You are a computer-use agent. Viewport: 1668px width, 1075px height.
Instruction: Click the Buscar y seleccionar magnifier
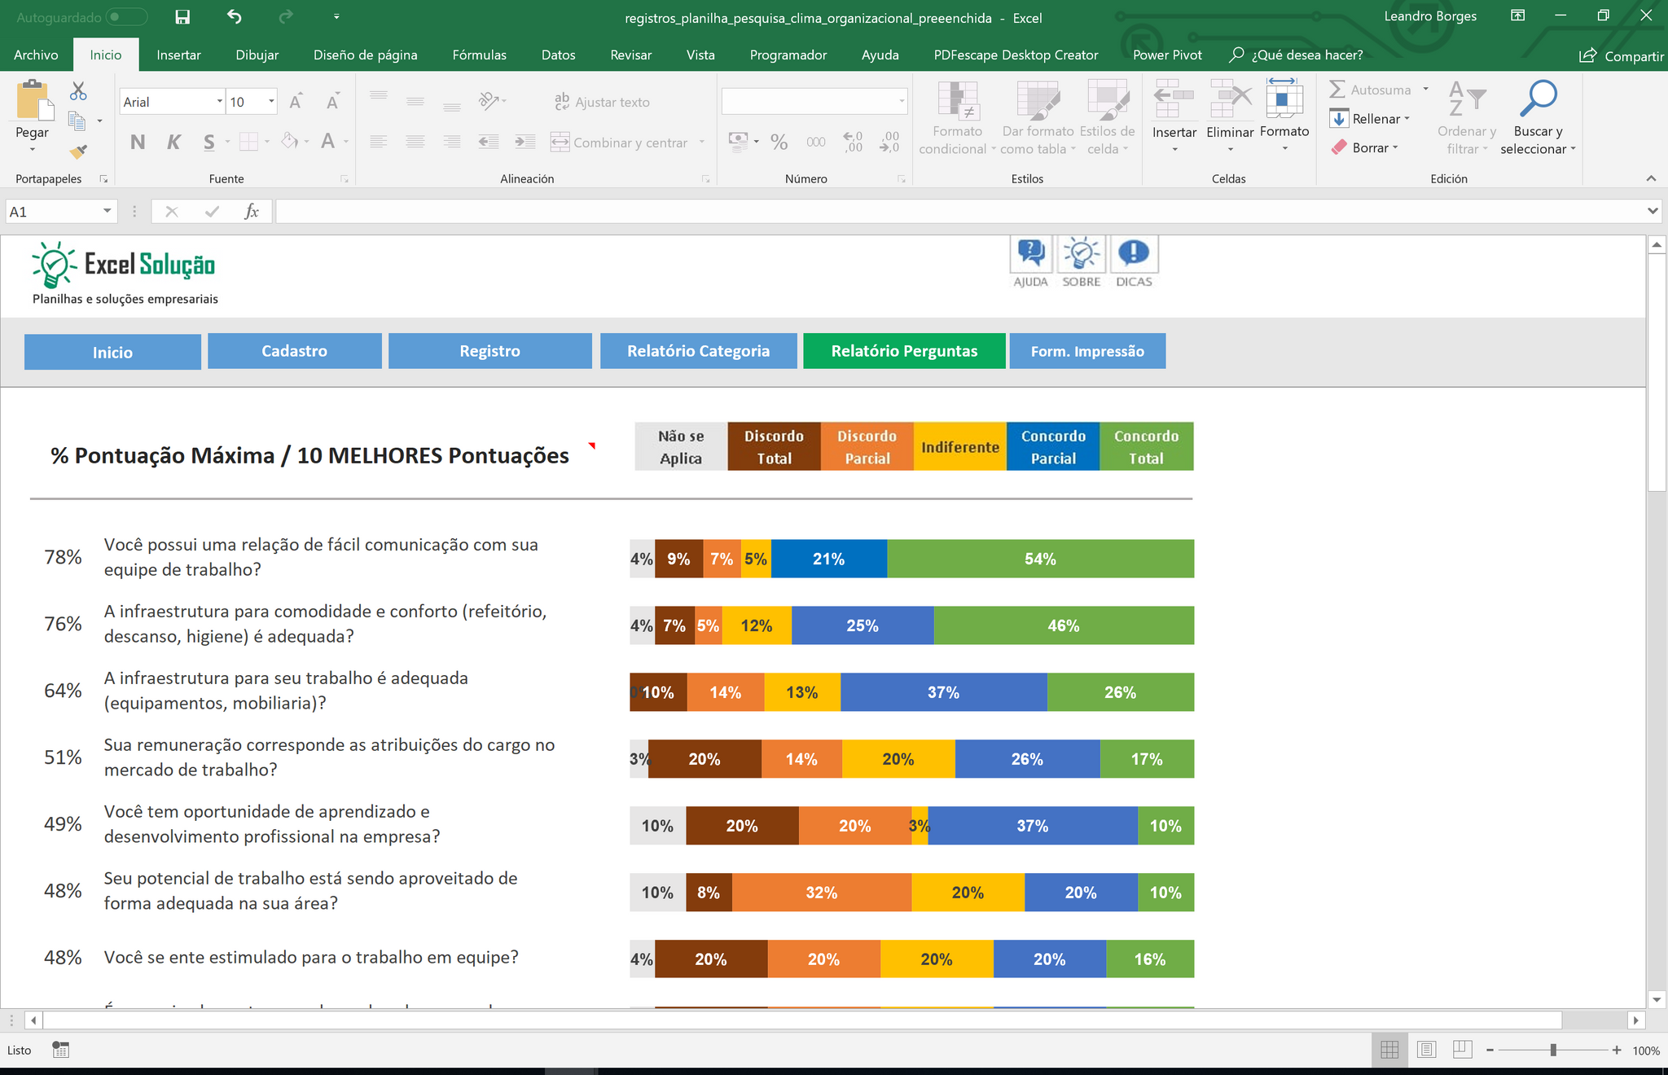[x=1538, y=99]
